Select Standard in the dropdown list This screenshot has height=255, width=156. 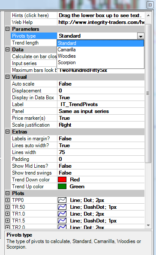click(100, 43)
